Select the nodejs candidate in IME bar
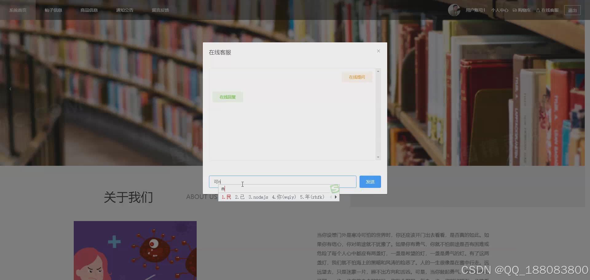 (258, 197)
